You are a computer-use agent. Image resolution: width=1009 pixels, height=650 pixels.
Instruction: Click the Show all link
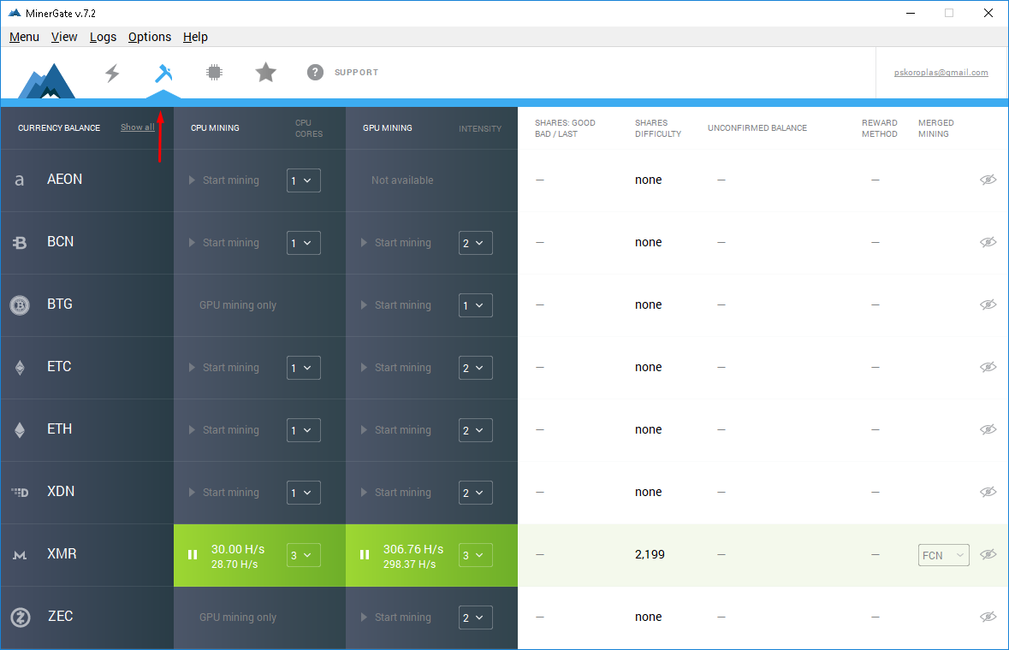pos(137,127)
